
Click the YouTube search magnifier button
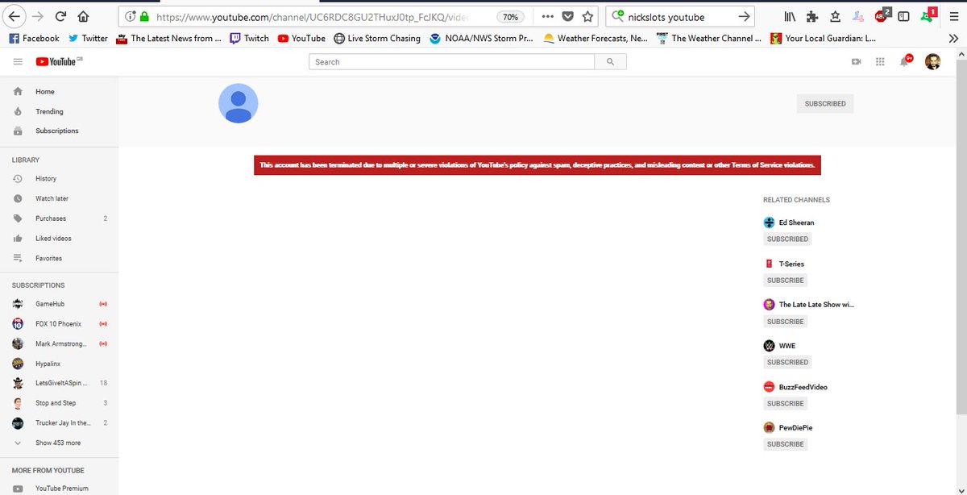click(x=610, y=61)
